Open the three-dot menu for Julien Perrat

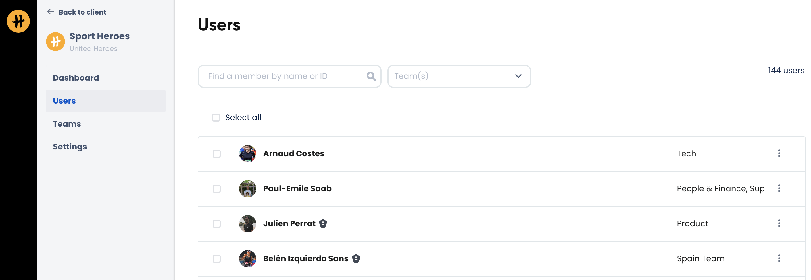coord(779,223)
